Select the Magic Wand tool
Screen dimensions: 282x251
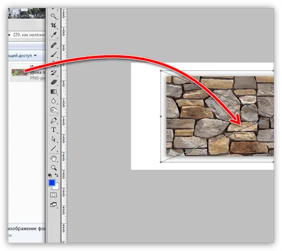point(53,16)
